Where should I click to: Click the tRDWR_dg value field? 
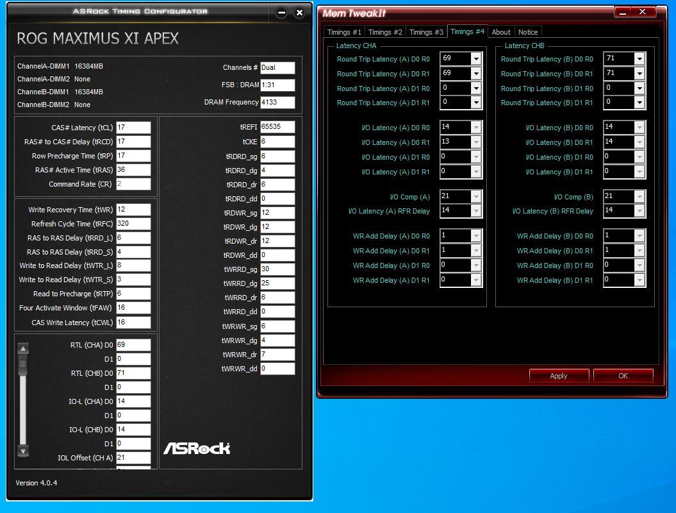[x=277, y=227]
